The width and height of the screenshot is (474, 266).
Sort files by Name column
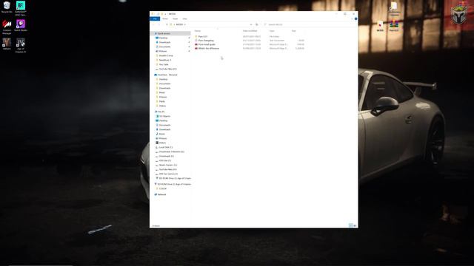pyautogui.click(x=198, y=31)
